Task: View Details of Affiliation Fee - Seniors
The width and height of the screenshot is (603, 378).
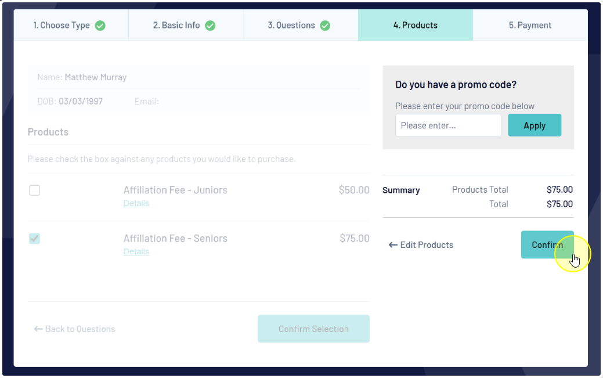Action: click(136, 251)
